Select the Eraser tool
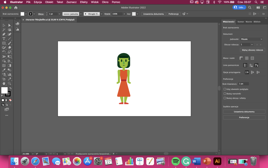268x168 pixels. coord(10,48)
